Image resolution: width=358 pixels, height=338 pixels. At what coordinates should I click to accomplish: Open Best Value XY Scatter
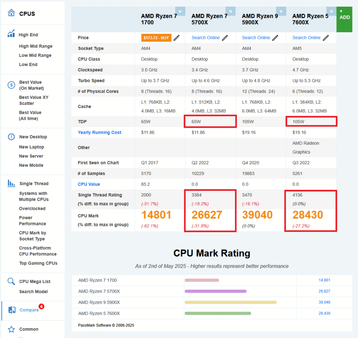[34, 100]
